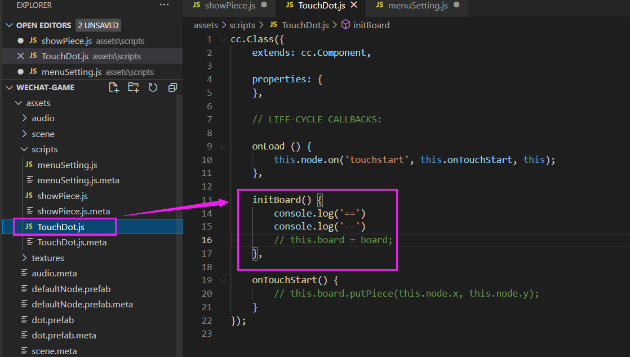Collapse the assets folder
Screen dimensions: 630x357
19,103
